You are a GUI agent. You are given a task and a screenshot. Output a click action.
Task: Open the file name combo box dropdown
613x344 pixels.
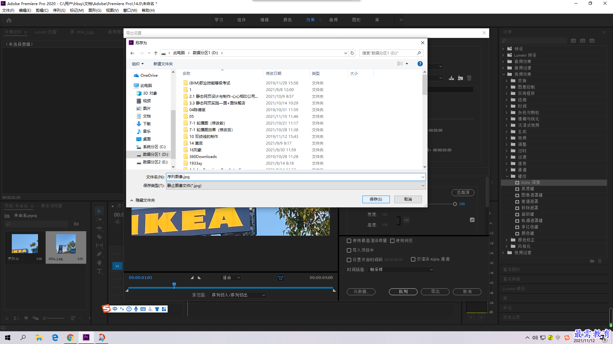coord(423,177)
